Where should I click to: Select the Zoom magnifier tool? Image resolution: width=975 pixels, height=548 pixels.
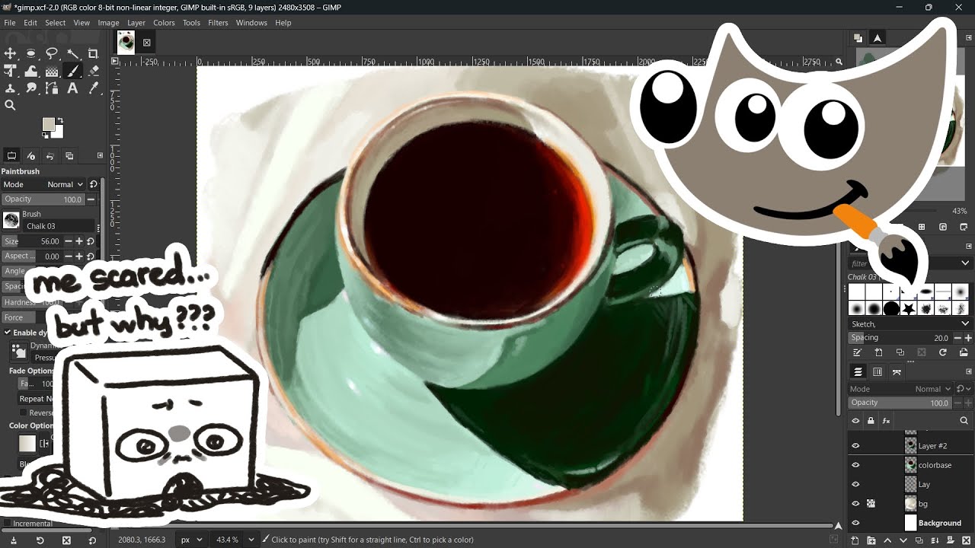[x=11, y=106]
